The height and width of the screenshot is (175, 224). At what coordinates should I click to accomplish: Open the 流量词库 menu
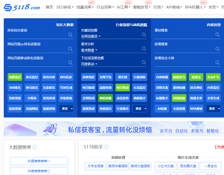point(85,7)
